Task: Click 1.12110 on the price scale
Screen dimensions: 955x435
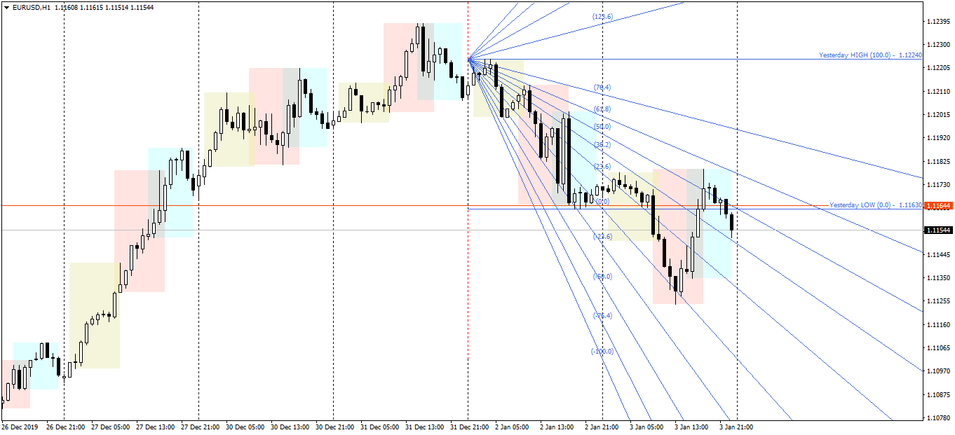Action: [937, 92]
